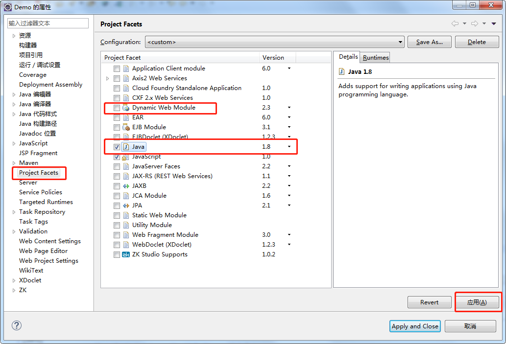Screen dimensions: 506x344
Task: Click the help question mark icon
Action: [x=17, y=325]
